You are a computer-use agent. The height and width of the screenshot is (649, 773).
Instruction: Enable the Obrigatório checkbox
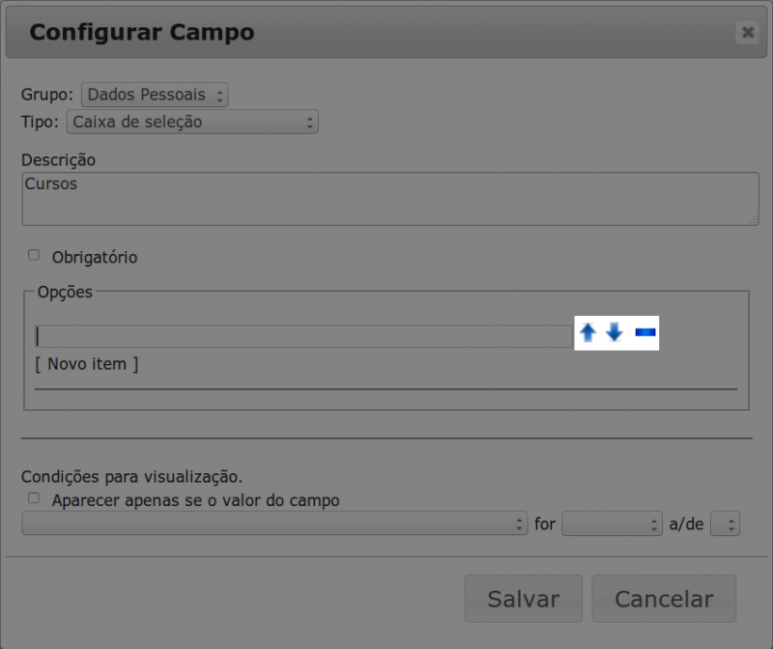pyautogui.click(x=32, y=255)
